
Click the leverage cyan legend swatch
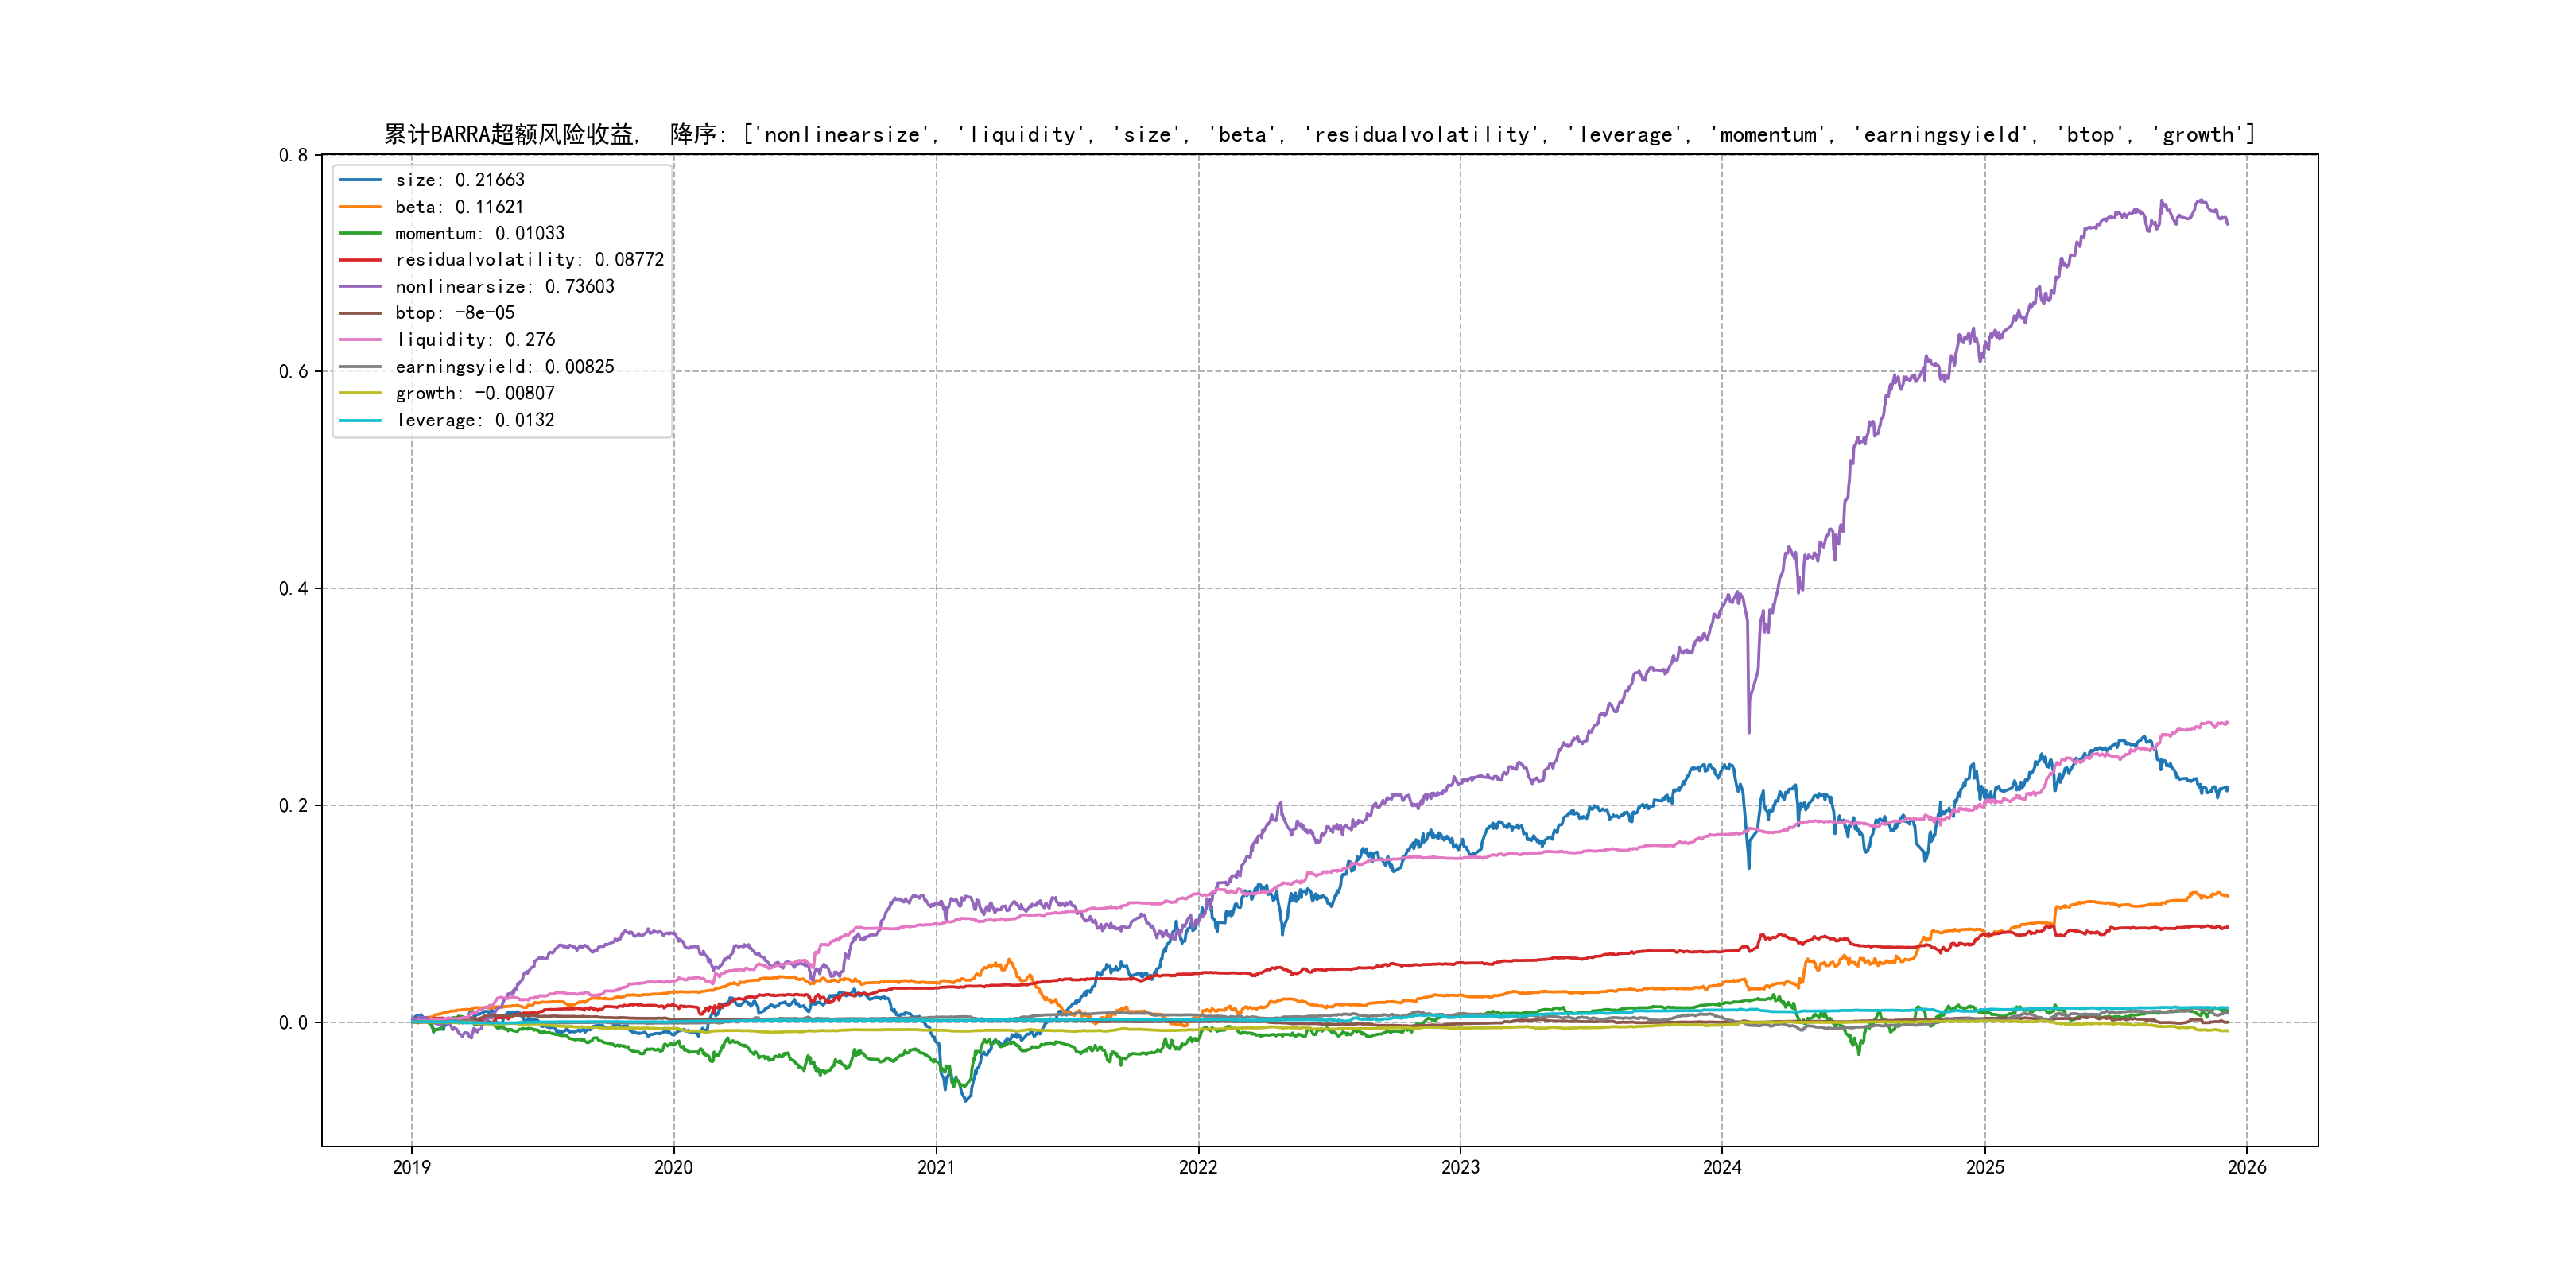pyautogui.click(x=360, y=420)
